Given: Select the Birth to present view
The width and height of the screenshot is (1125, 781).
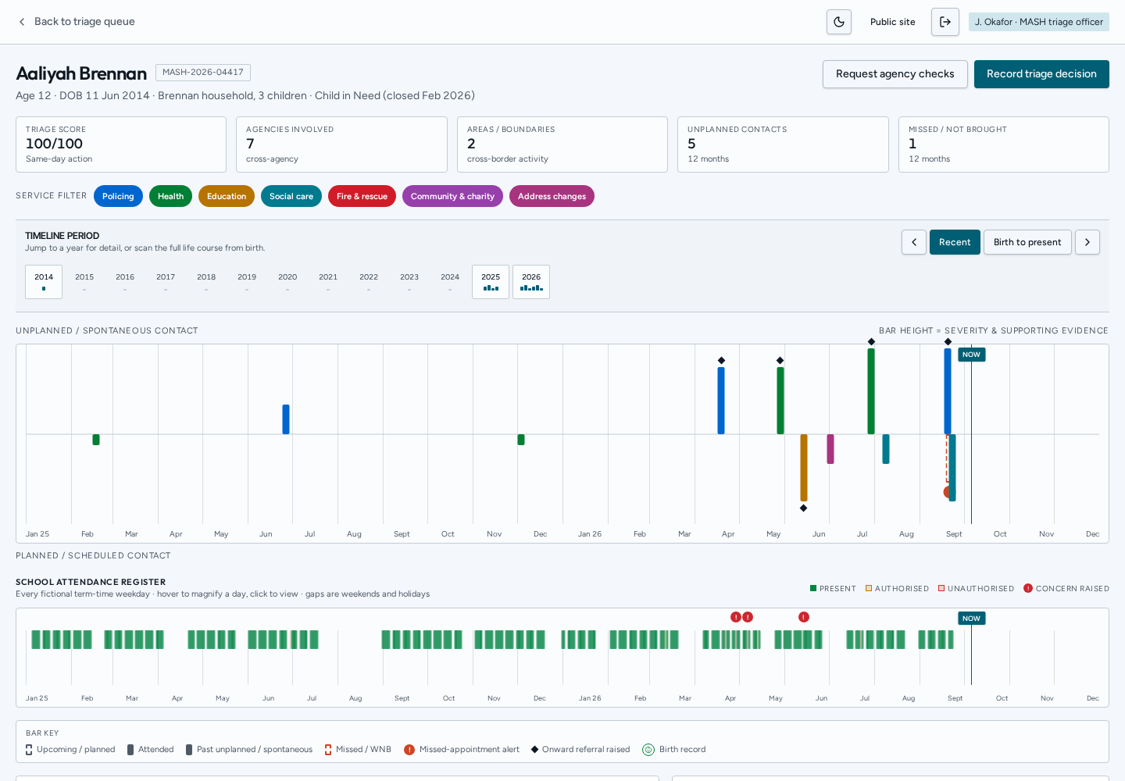Looking at the screenshot, I should [x=1027, y=242].
